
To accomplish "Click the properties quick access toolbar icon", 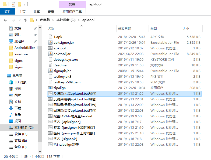I will [x=13, y=4].
